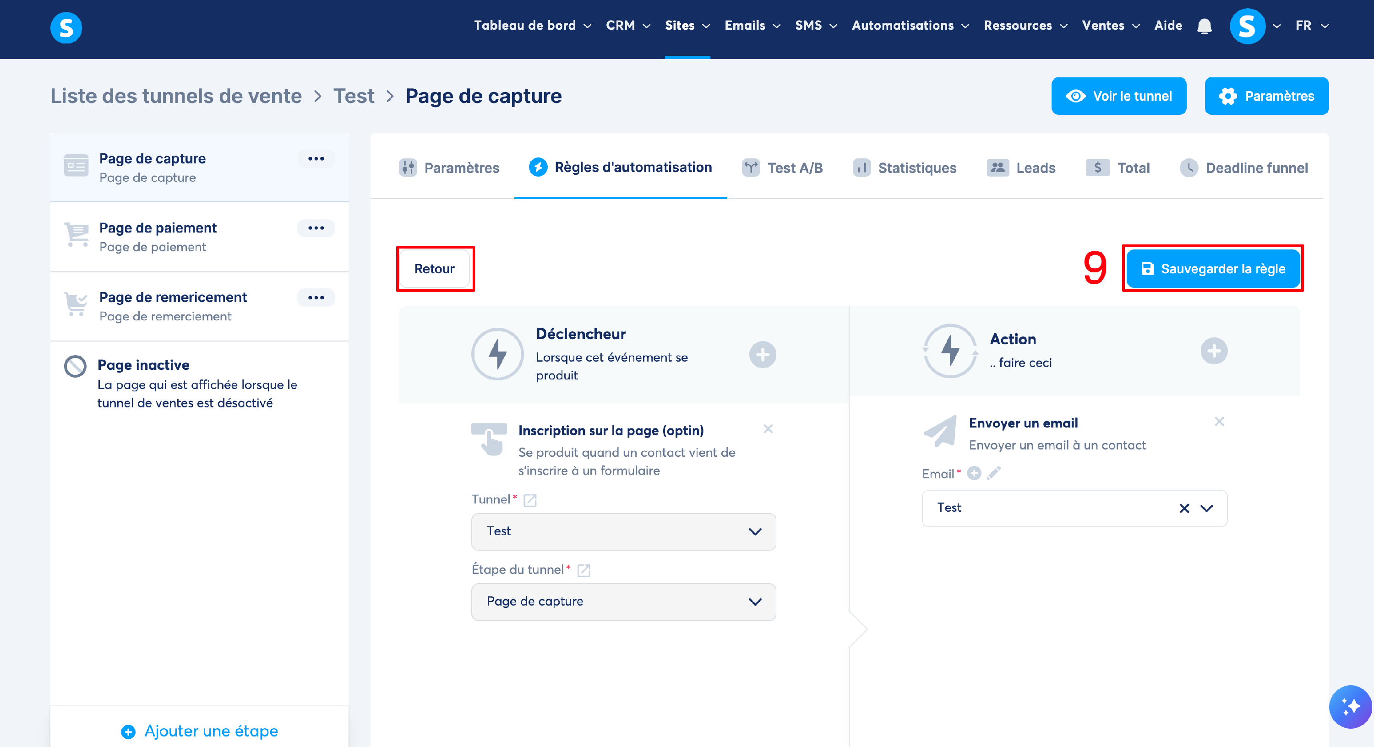1374x747 pixels.
Task: Clear the selected Test email value
Action: [1184, 508]
